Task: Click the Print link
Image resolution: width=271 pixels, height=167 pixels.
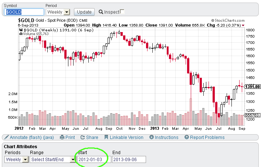Action: (x=70, y=138)
